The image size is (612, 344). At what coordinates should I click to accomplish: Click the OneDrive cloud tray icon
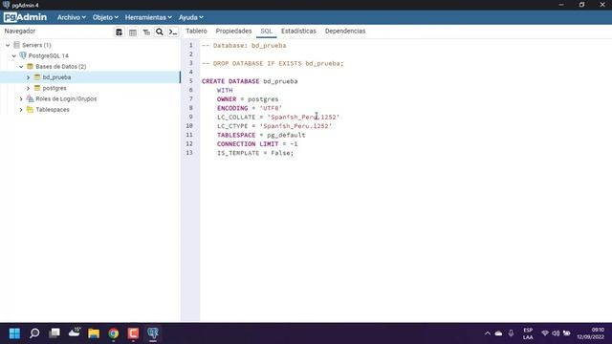499,333
